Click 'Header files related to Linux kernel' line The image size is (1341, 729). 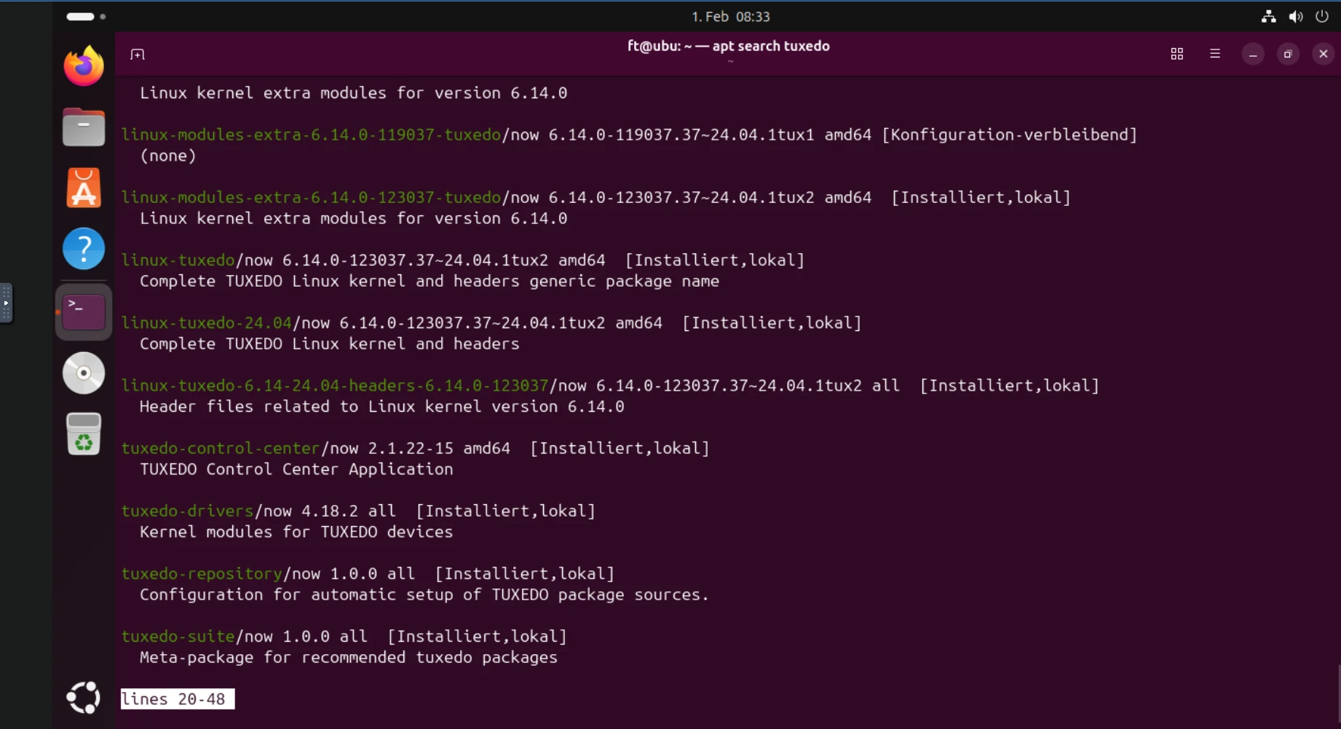(x=382, y=406)
